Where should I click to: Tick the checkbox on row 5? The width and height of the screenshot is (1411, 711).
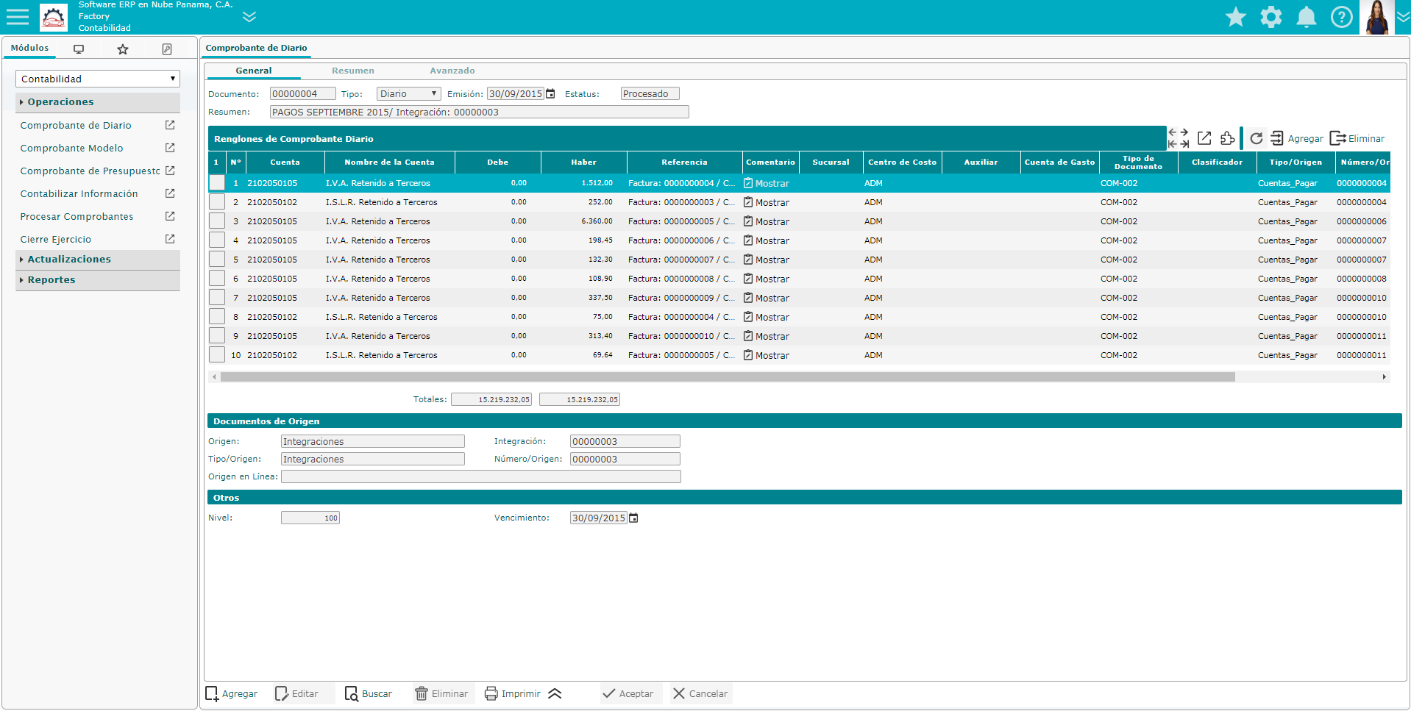point(217,260)
